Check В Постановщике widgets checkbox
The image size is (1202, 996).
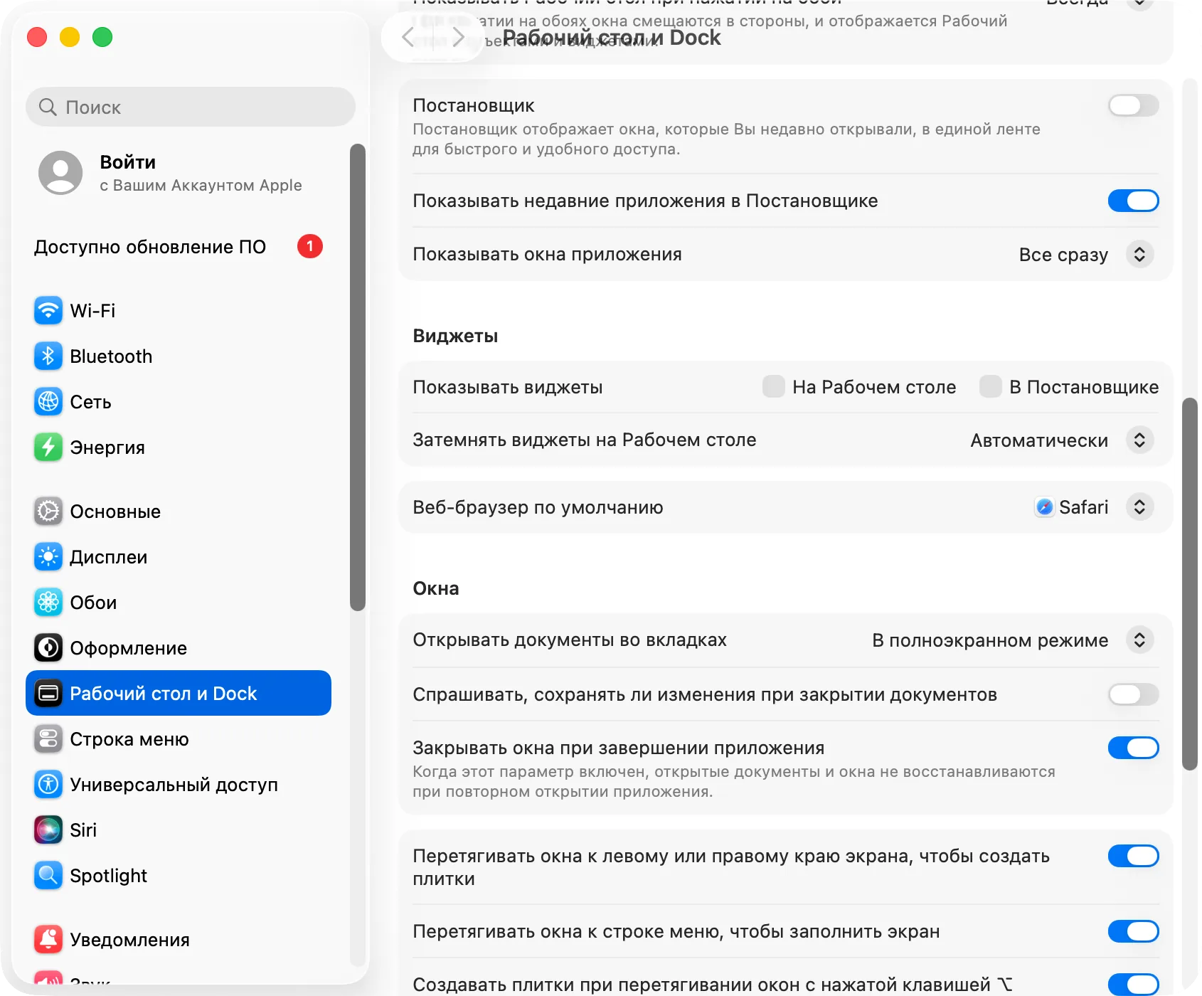click(990, 386)
